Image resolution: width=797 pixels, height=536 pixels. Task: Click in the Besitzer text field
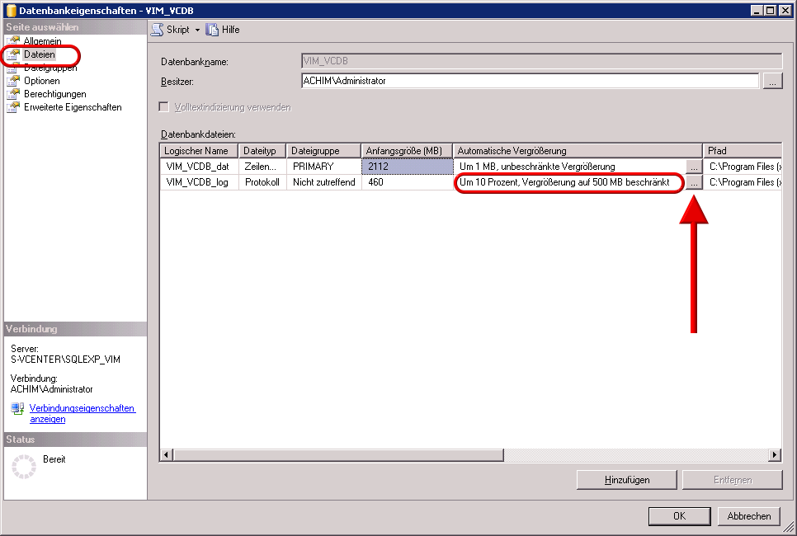[529, 81]
